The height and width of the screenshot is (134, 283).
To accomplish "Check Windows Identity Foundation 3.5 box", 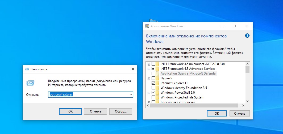I will (153, 88).
